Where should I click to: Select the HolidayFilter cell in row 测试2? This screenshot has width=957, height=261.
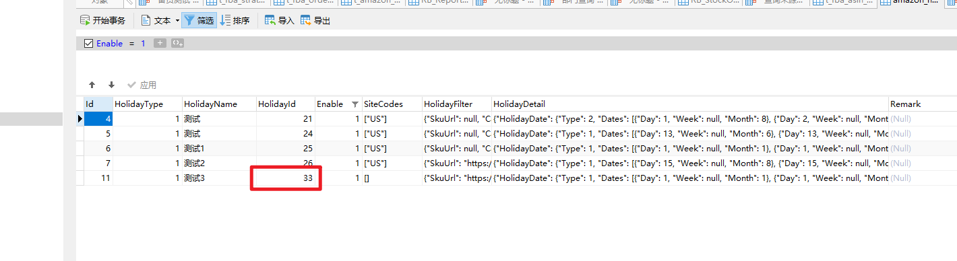[x=456, y=163]
